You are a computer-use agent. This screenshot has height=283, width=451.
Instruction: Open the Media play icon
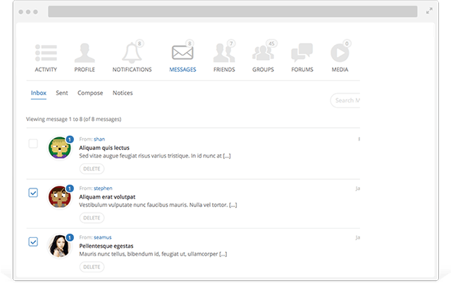tap(340, 54)
